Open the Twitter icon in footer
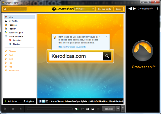This screenshot has width=161, height=114. 44,101
